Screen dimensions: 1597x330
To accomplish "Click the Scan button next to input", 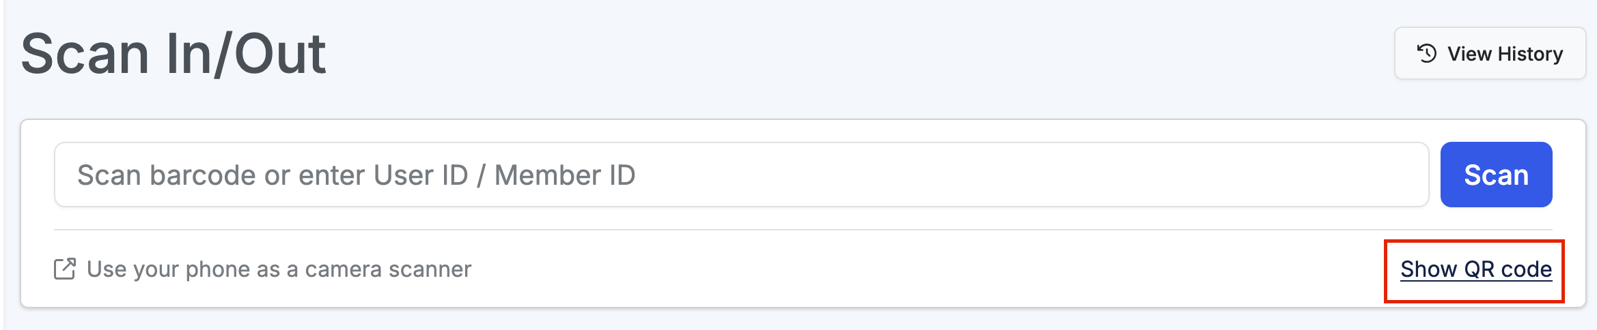I will [x=1496, y=175].
